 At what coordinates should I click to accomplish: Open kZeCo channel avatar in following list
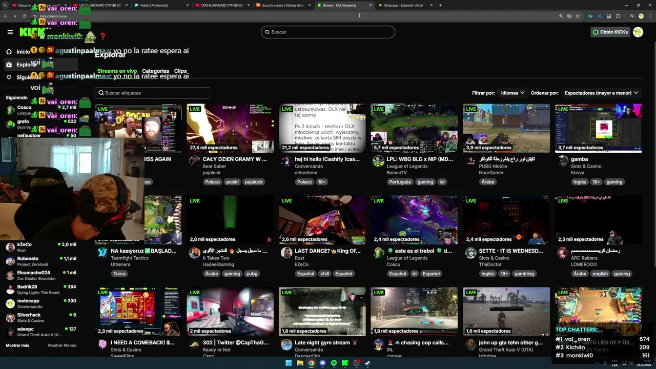point(10,247)
